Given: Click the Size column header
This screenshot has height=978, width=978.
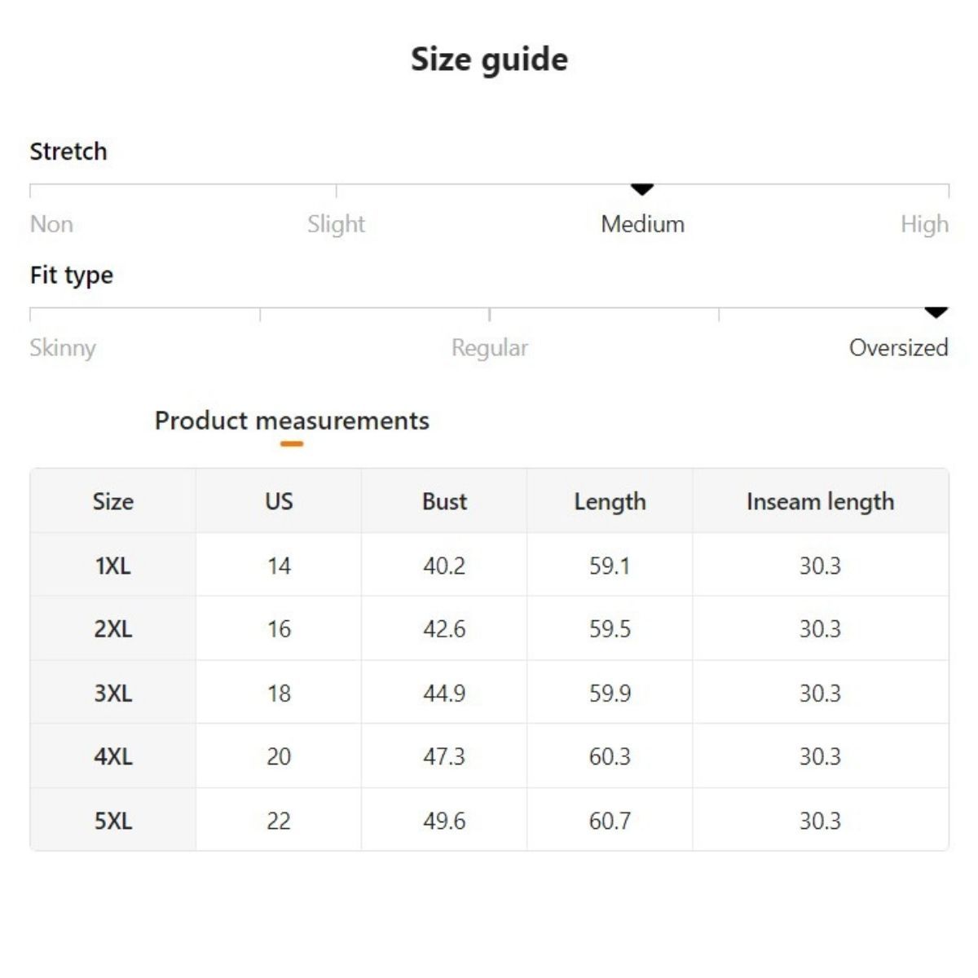Looking at the screenshot, I should [113, 501].
